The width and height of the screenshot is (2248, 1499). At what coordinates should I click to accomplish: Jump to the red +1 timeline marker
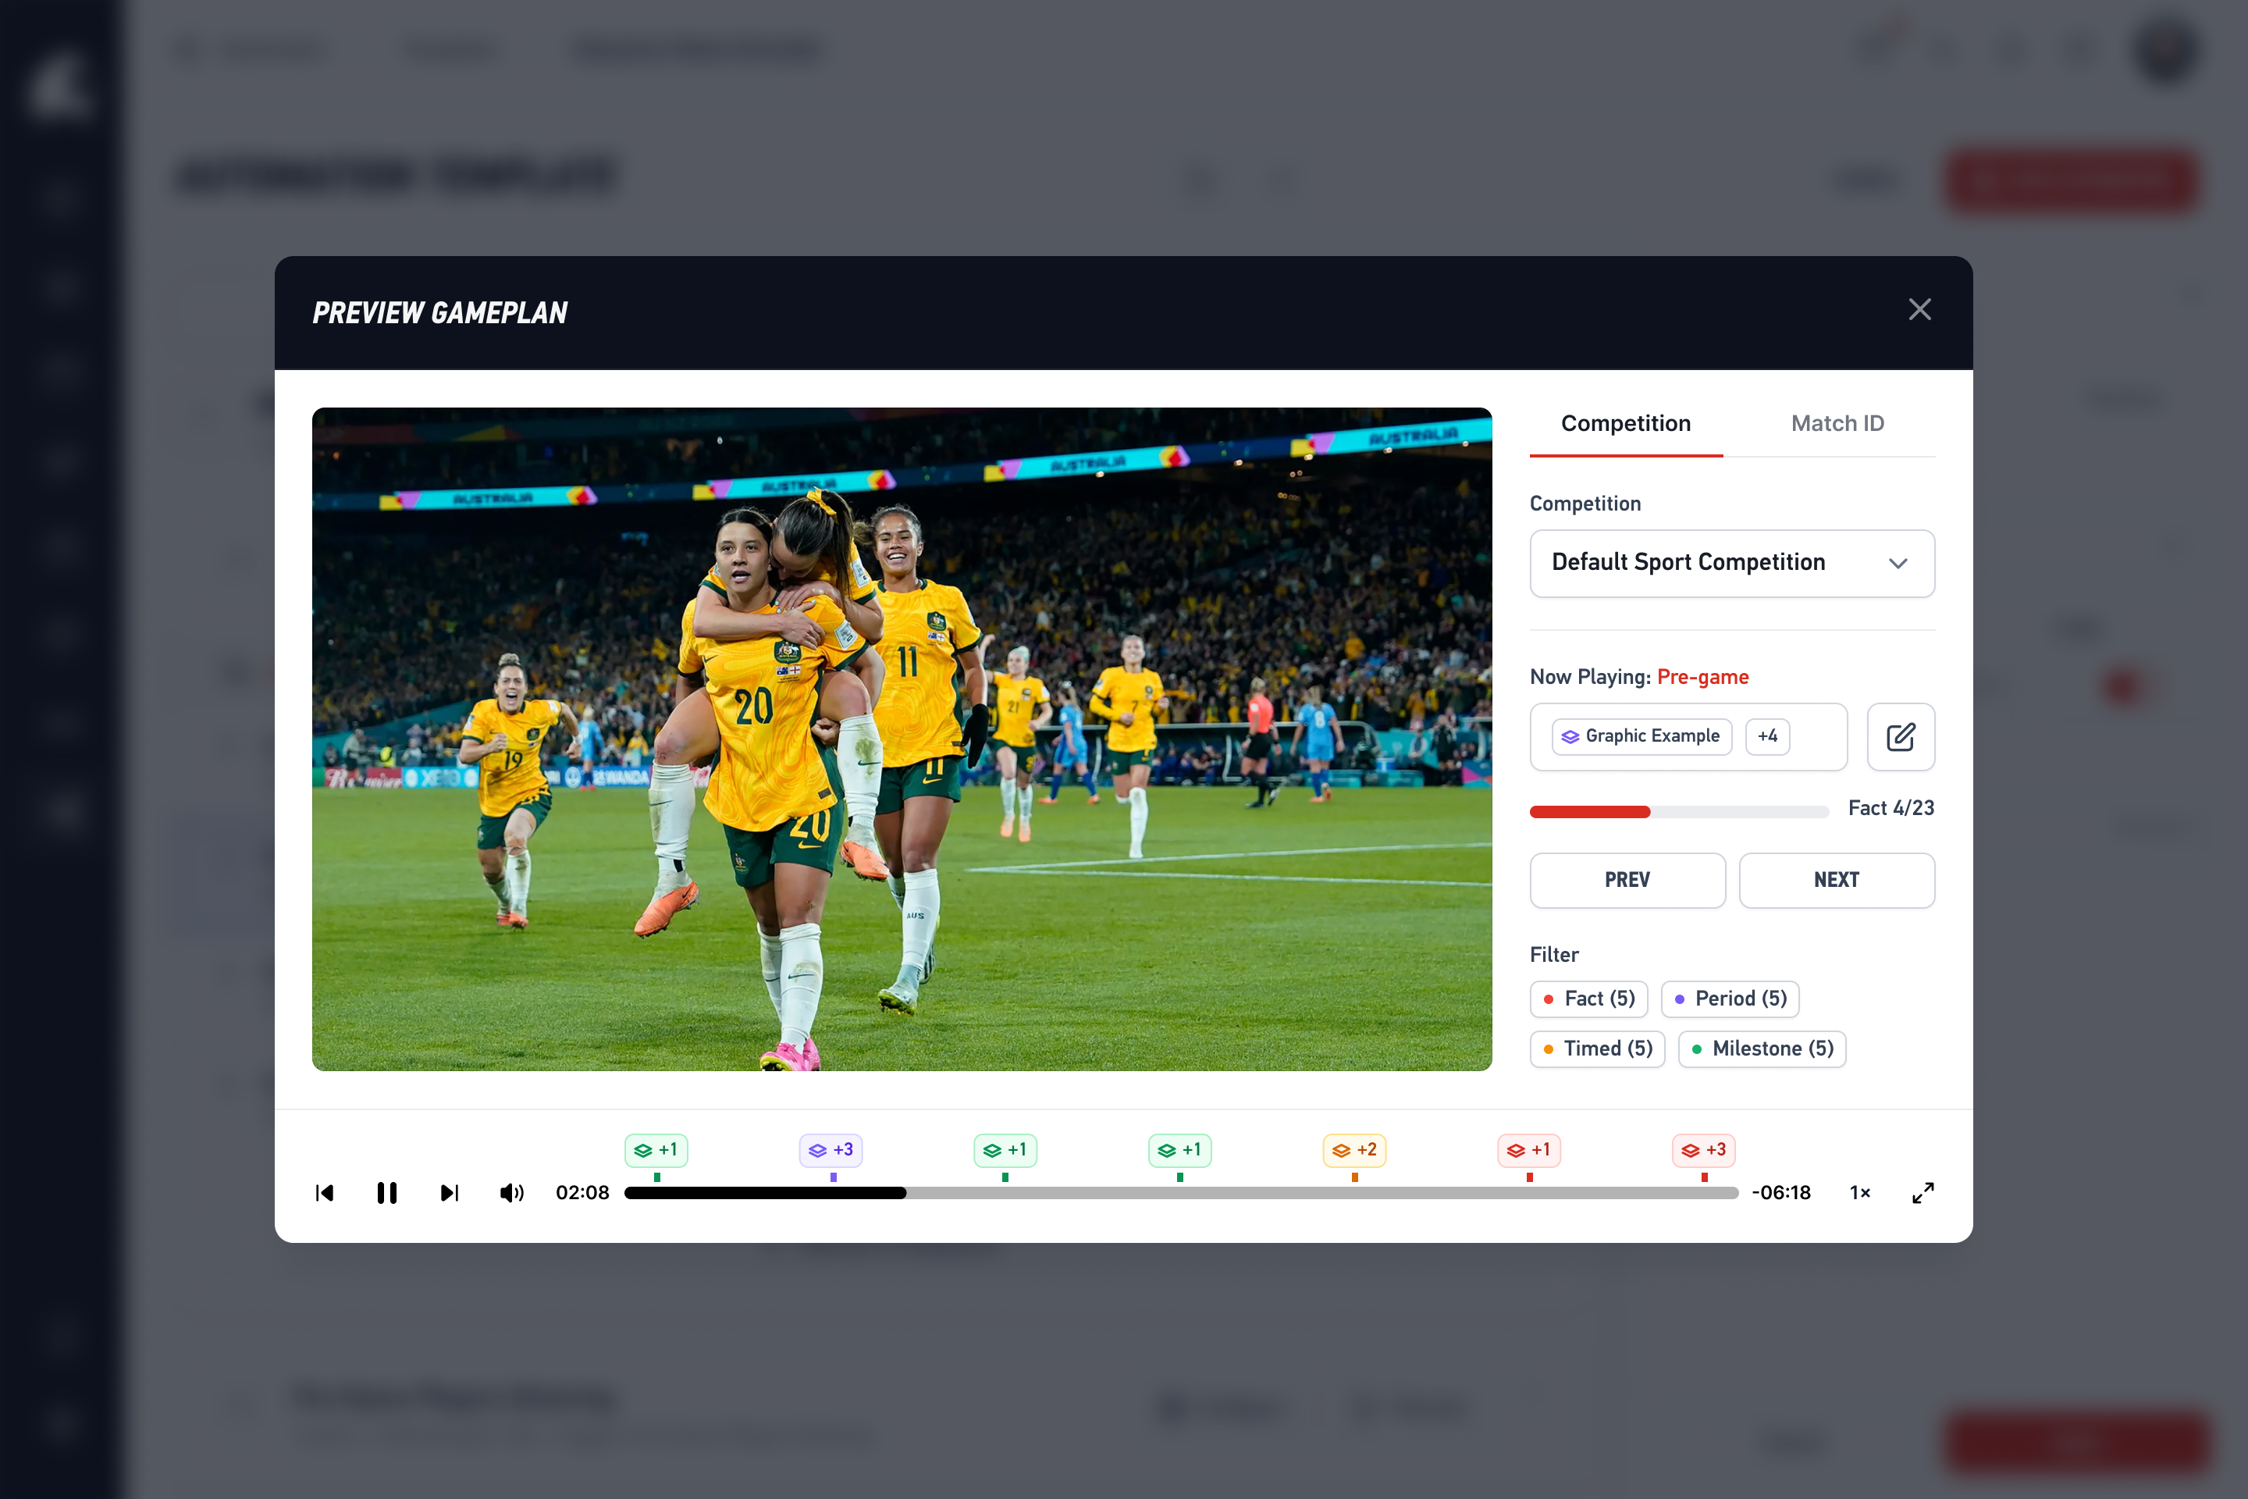pyautogui.click(x=1529, y=1150)
